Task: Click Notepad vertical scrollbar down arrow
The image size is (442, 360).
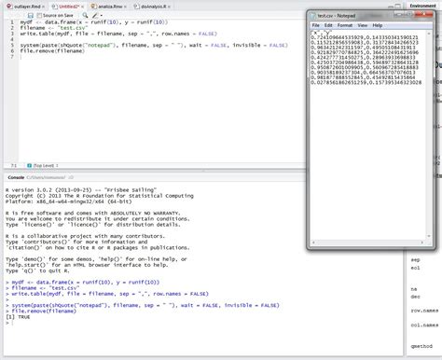Action: pos(429,236)
